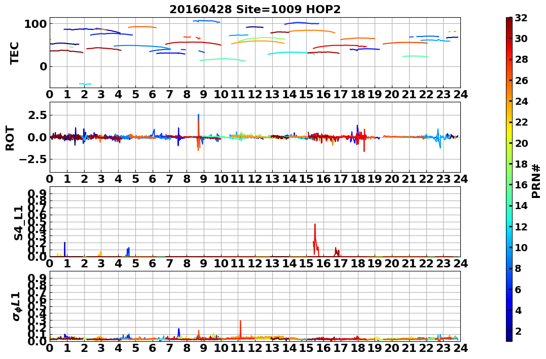
Task: Click the cyan TEC trace below zero near hour 2
Action: (85, 84)
